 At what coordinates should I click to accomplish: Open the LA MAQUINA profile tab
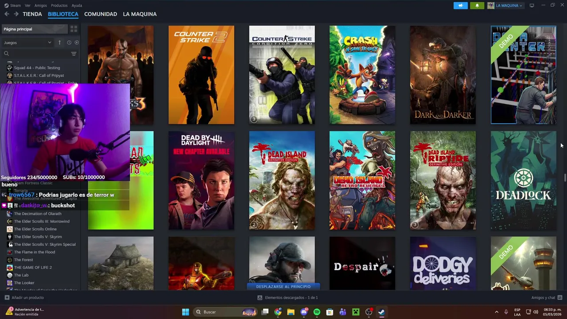[x=140, y=14]
